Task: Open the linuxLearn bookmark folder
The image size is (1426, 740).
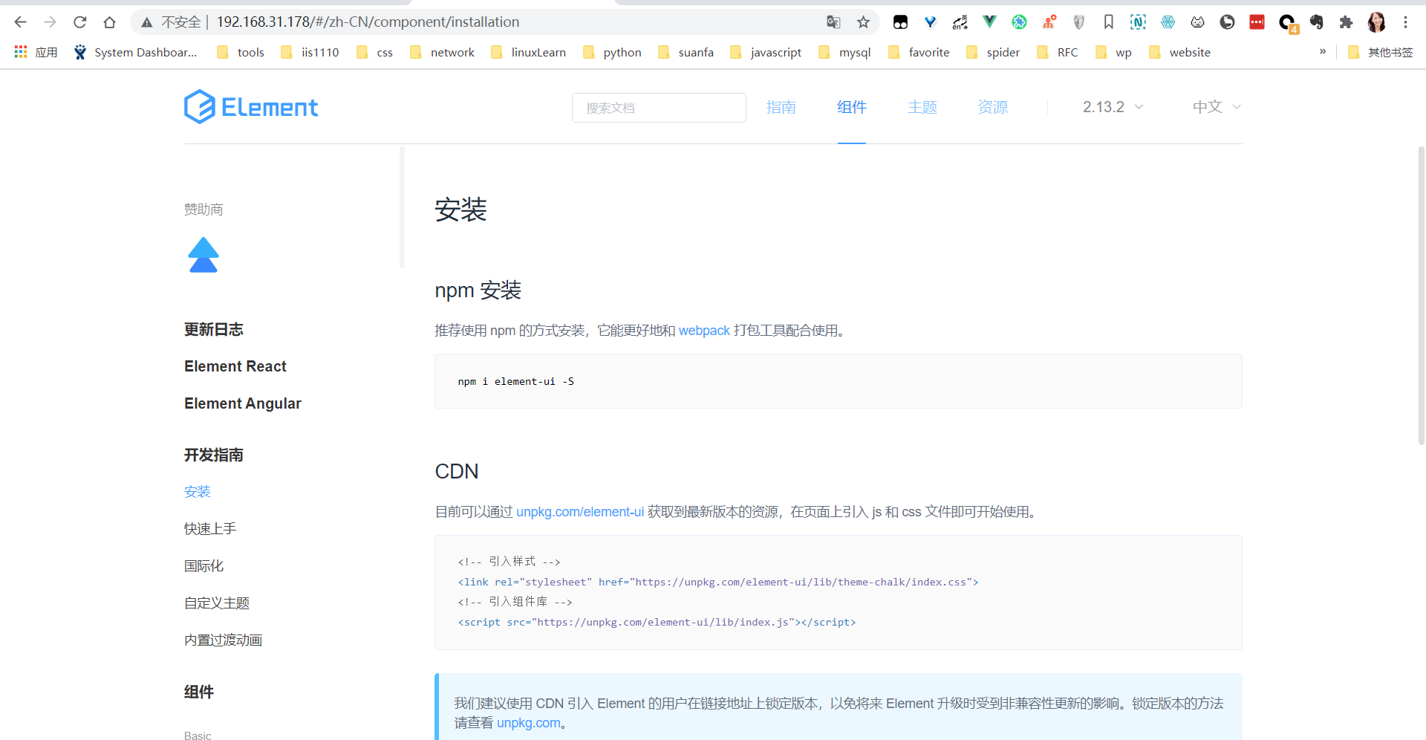Action: tap(529, 52)
